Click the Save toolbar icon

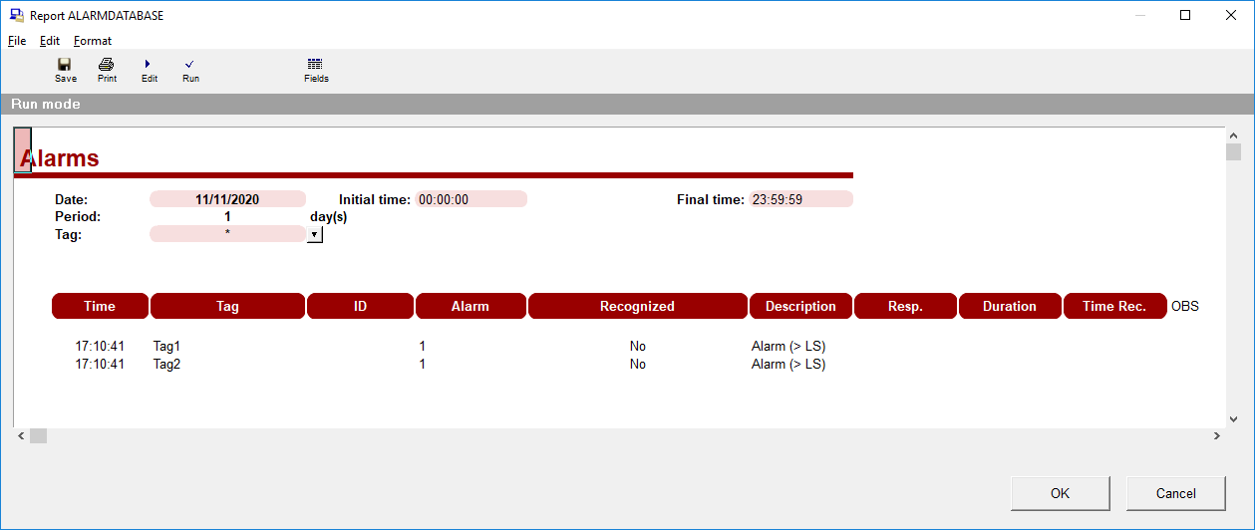(x=66, y=70)
